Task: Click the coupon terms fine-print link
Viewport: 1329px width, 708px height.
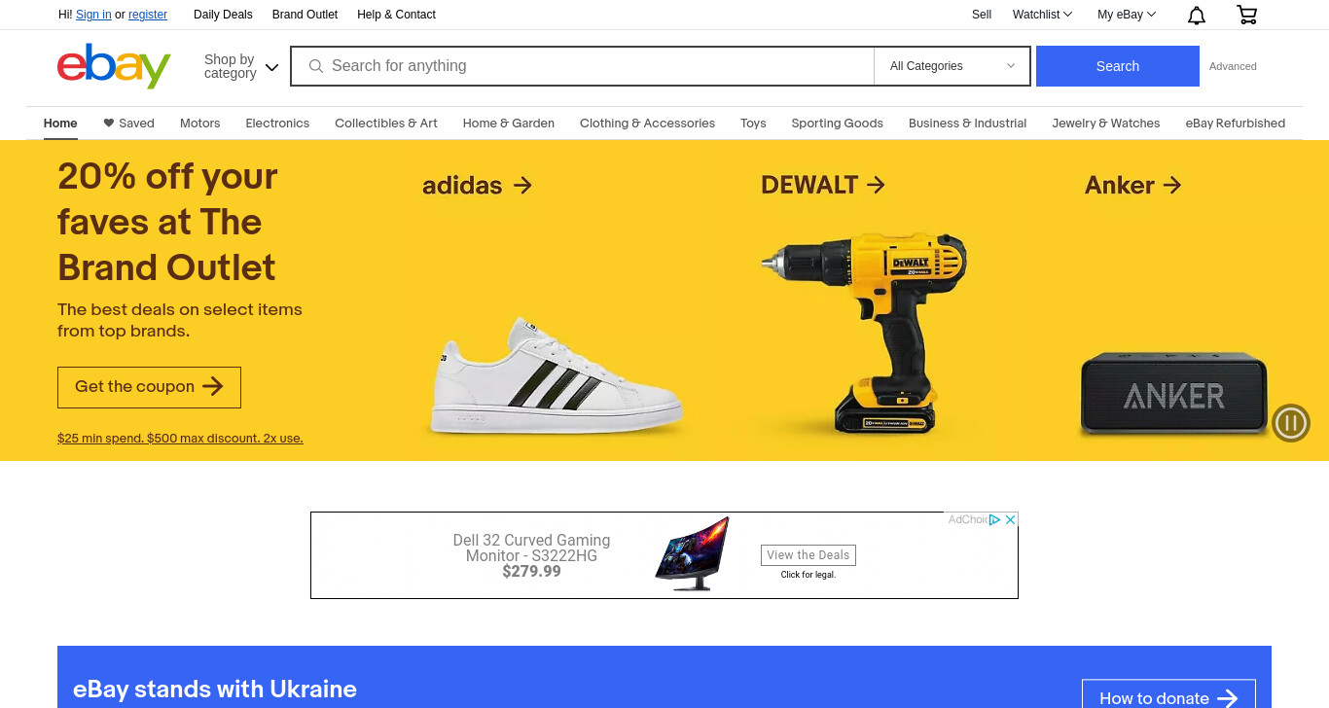Action: [180, 439]
